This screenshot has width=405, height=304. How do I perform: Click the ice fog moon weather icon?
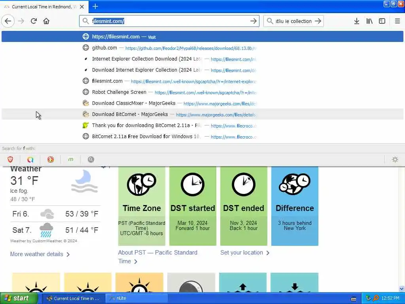[x=85, y=181]
